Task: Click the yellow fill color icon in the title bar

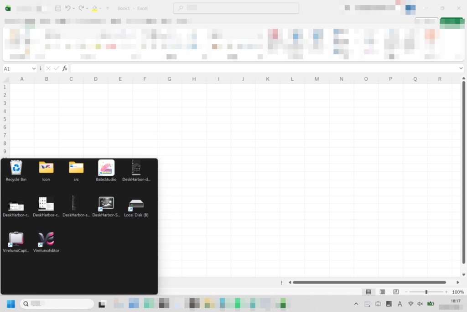Action: click(x=94, y=8)
